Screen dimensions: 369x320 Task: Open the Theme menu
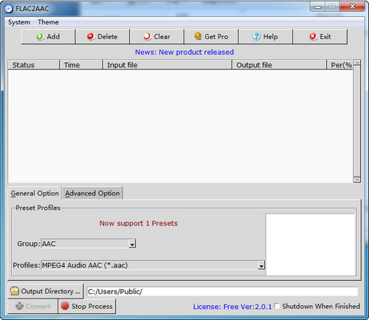[x=48, y=22]
